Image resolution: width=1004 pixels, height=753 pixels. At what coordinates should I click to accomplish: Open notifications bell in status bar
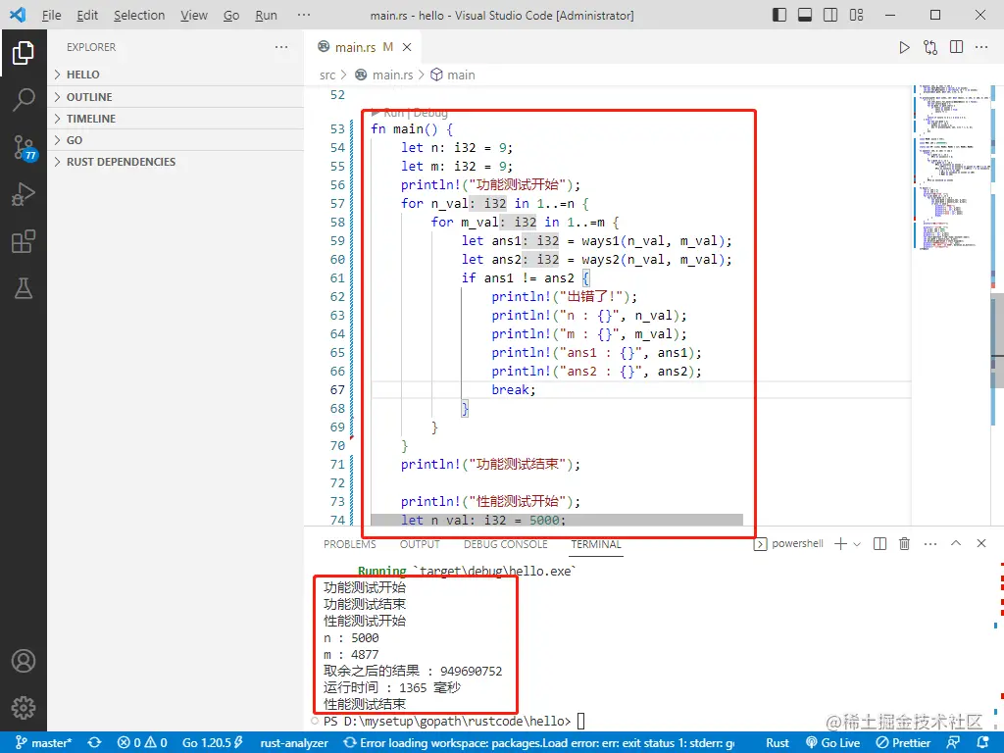tap(983, 743)
